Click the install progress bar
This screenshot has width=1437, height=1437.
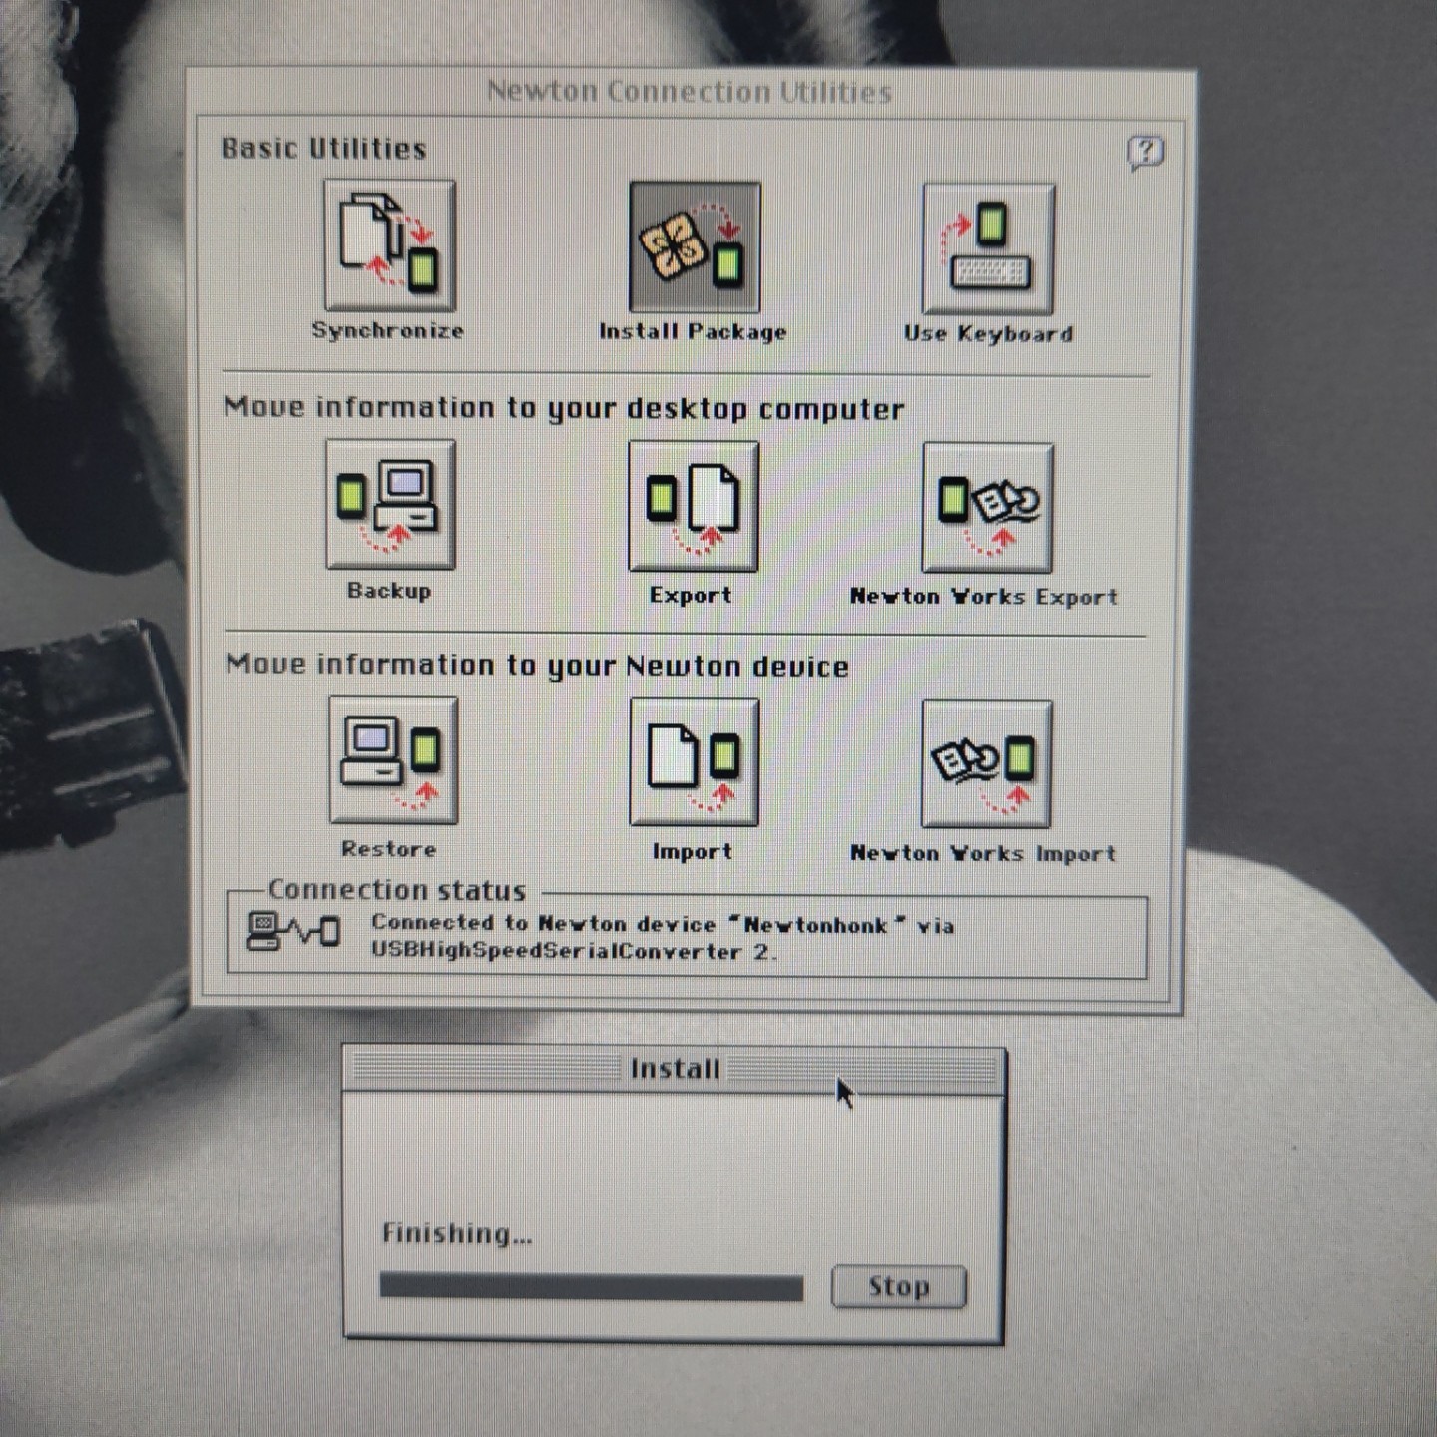tap(591, 1287)
